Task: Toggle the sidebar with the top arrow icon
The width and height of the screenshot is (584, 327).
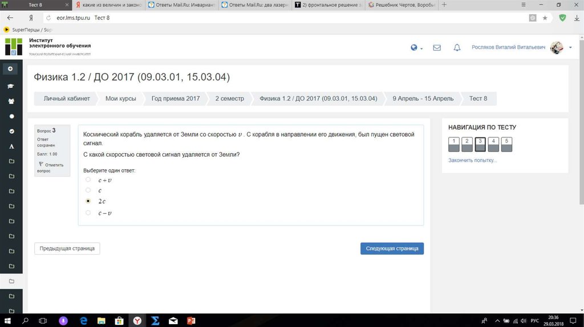Action: pyautogui.click(x=10, y=69)
